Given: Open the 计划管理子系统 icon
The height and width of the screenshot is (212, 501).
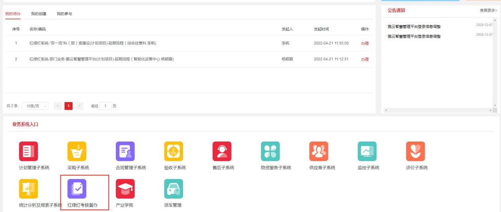Looking at the screenshot, I should (x=28, y=151).
